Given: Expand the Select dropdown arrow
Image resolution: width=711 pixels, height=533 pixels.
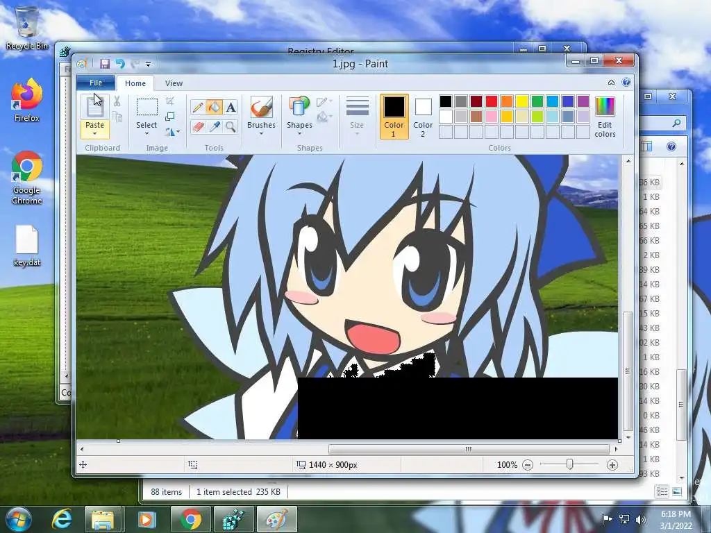Looking at the screenshot, I should coord(147,134).
